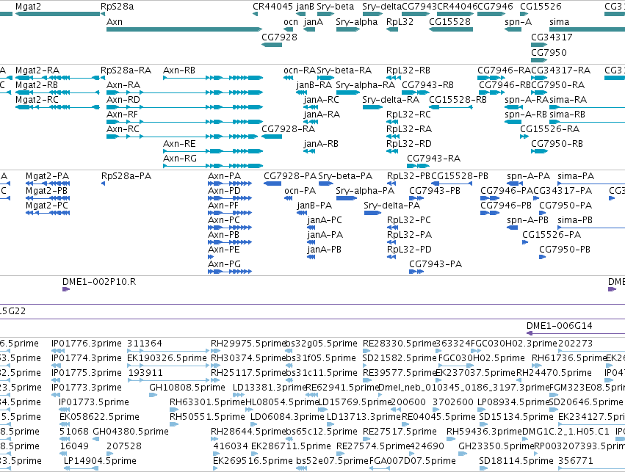
Task: Click the spn-A gene label
Action: tap(519, 22)
